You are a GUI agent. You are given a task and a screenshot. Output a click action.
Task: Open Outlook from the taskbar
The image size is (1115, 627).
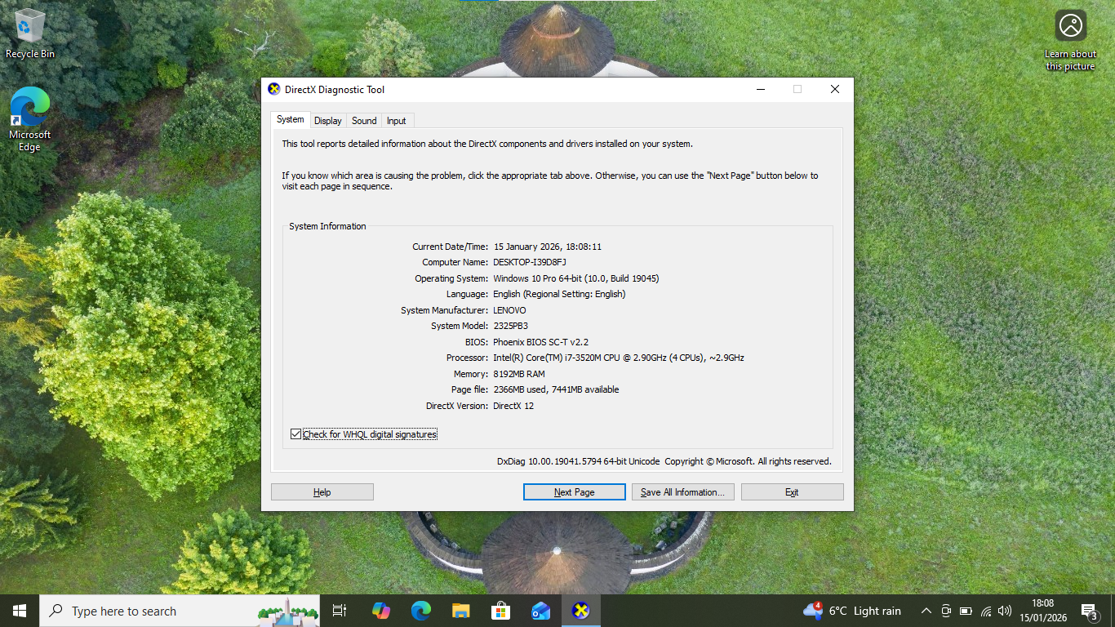[540, 611]
